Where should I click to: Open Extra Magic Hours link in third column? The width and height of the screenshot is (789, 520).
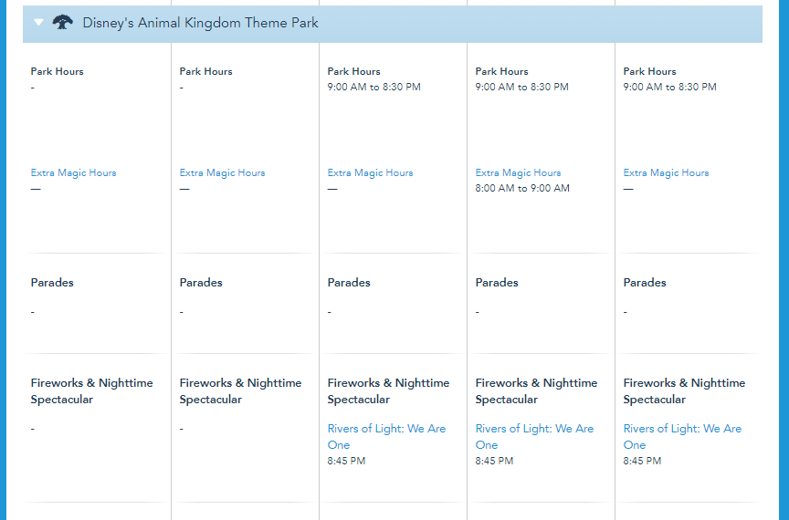pos(370,172)
